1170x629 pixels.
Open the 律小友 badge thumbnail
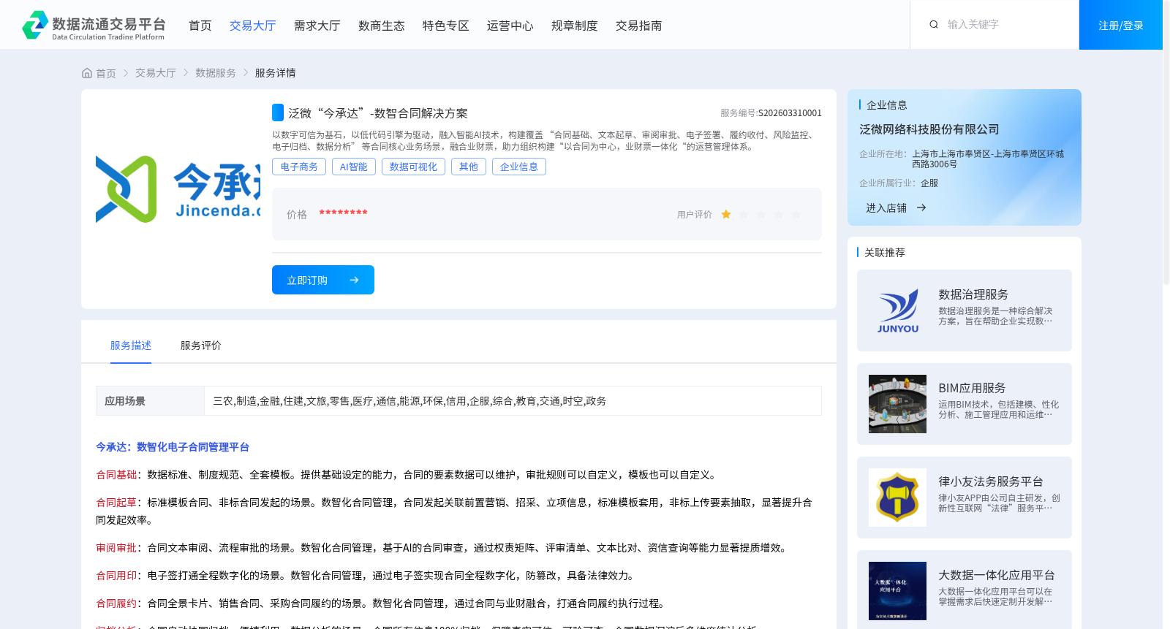pos(897,498)
